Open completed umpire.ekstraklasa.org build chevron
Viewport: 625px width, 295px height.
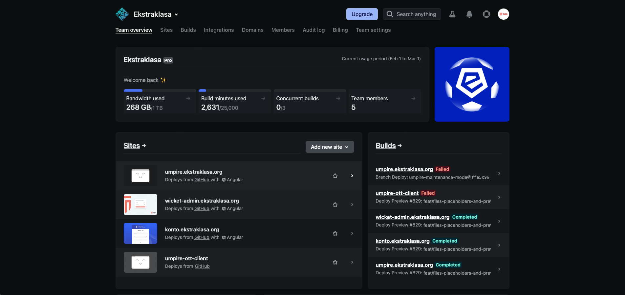pos(499,269)
